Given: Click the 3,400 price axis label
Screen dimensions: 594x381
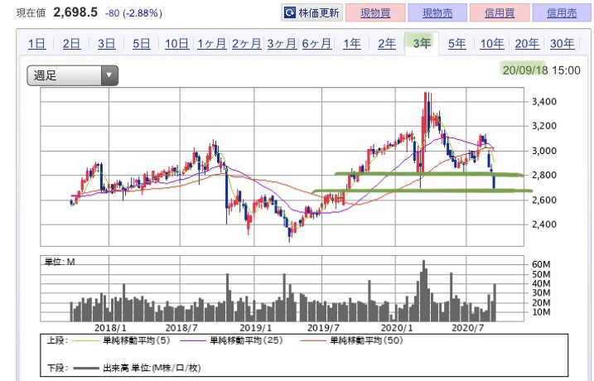Looking at the screenshot, I should [x=544, y=102].
